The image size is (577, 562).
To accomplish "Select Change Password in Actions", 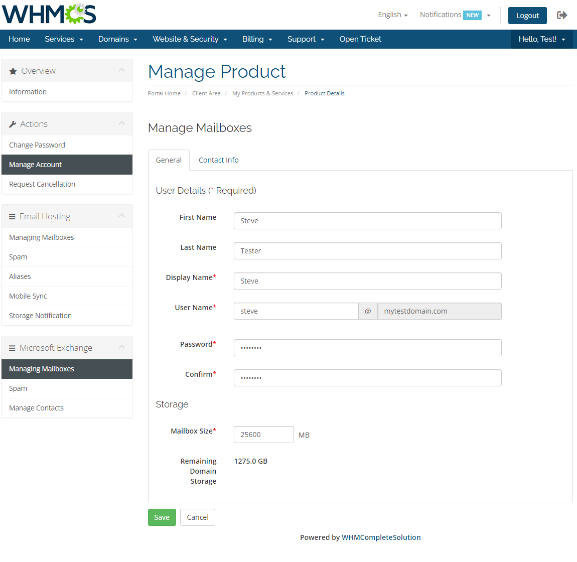I will (67, 145).
